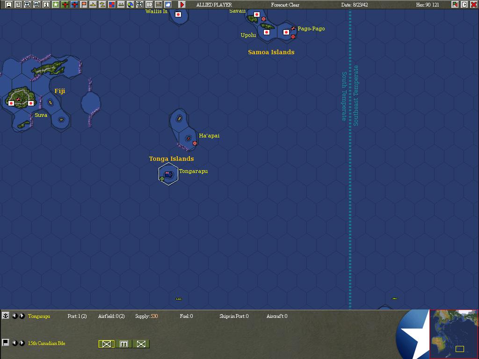The width and height of the screenshot is (479, 359).
Task: Click the 'Forecast: Clear' text
Action: tap(285, 5)
